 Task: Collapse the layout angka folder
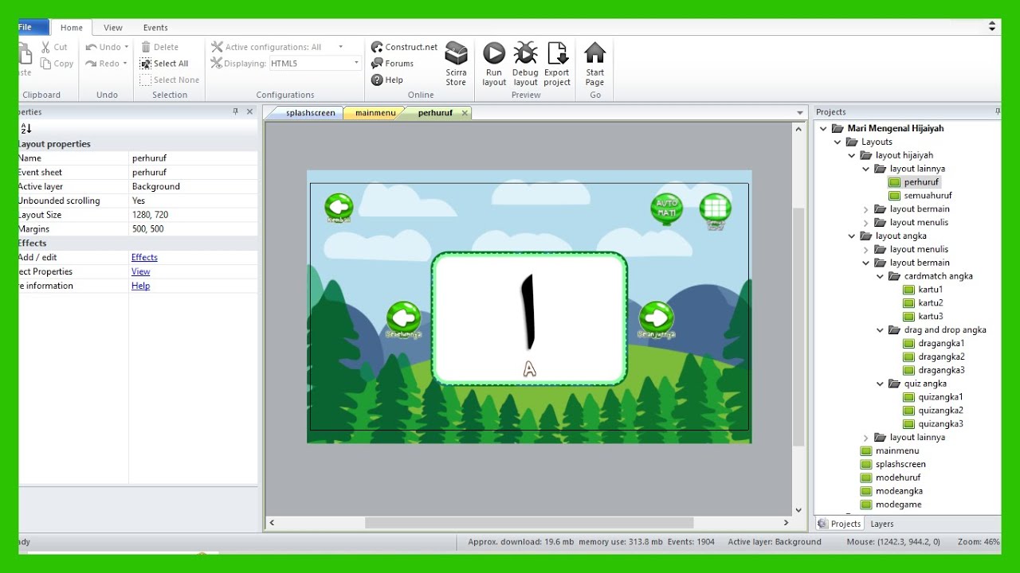pyautogui.click(x=852, y=236)
